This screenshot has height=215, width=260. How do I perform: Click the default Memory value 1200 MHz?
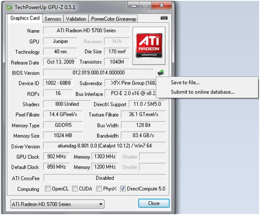tap(105, 167)
